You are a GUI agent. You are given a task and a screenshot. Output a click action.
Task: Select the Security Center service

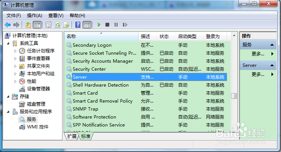click(146, 69)
